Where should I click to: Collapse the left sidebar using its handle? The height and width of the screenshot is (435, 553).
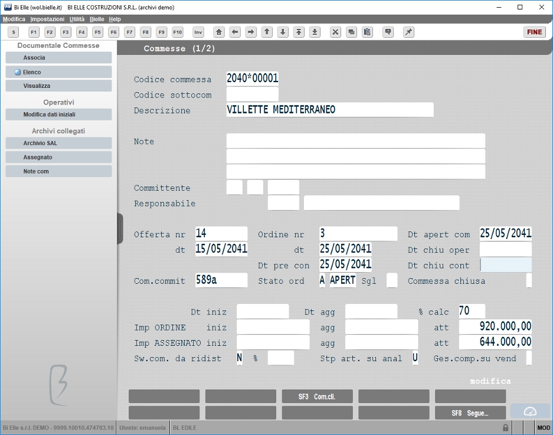(x=120, y=228)
